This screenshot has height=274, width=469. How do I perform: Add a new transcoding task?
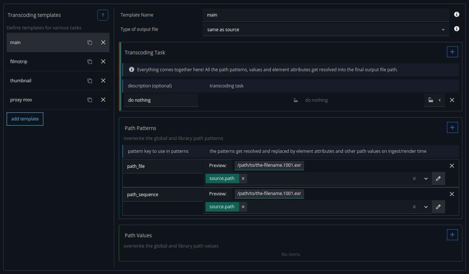(x=452, y=52)
